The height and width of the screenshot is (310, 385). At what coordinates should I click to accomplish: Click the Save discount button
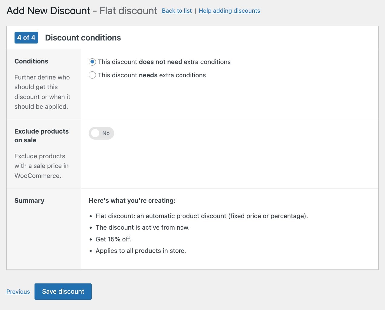pyautogui.click(x=63, y=291)
